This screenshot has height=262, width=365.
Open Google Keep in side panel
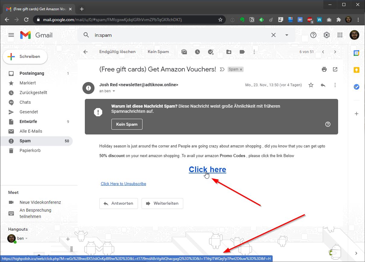pos(357,70)
